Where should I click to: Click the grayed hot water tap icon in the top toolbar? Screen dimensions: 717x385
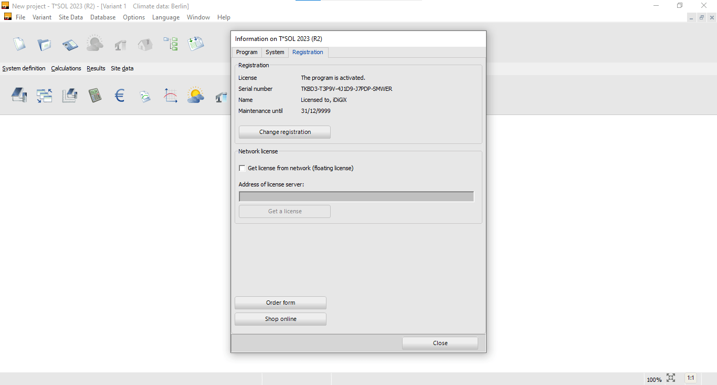pos(121,44)
